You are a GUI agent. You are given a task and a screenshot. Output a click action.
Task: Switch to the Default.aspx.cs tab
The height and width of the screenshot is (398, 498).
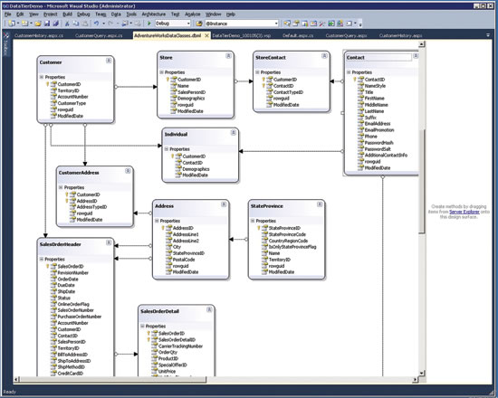(298, 35)
